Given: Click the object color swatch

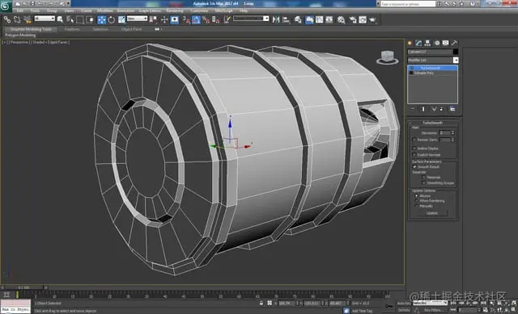Looking at the screenshot, I should [x=456, y=52].
